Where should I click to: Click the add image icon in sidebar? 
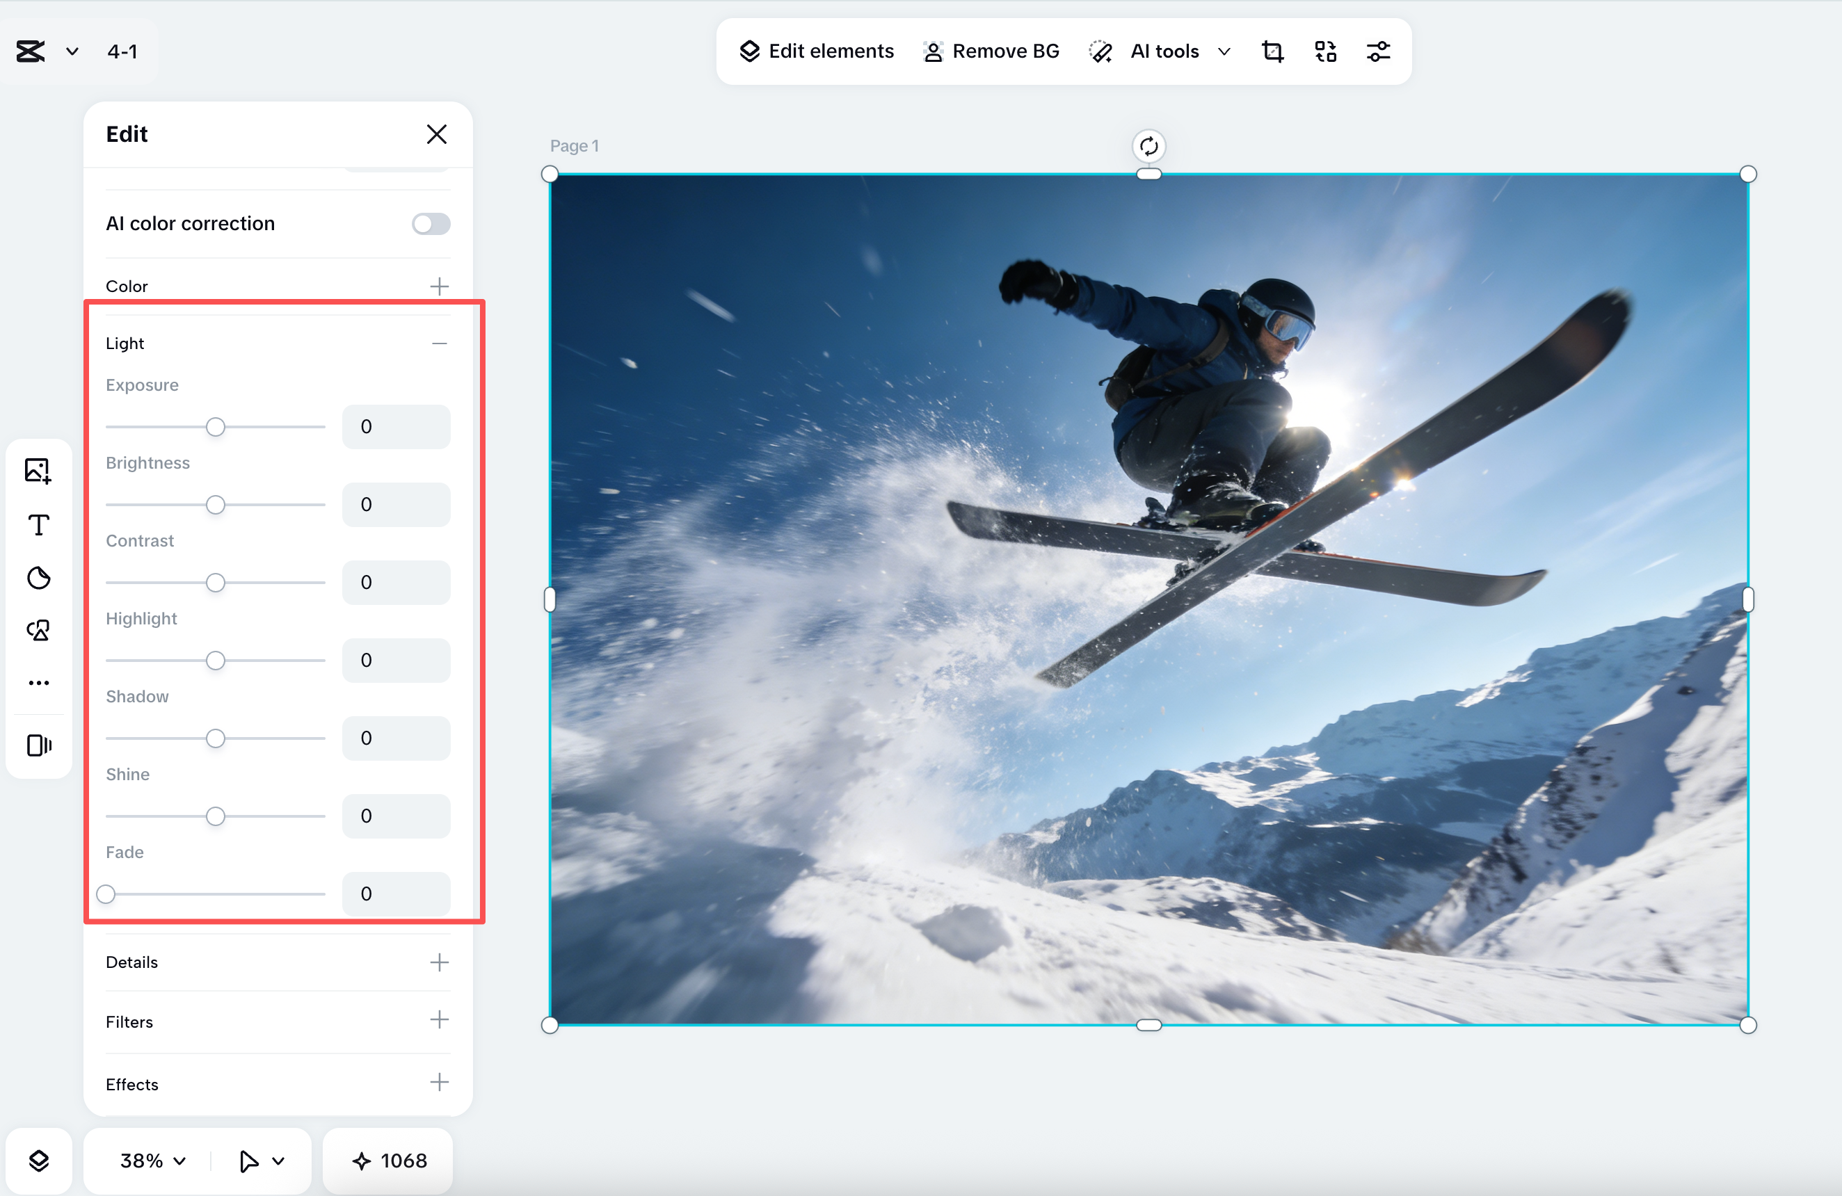(38, 470)
